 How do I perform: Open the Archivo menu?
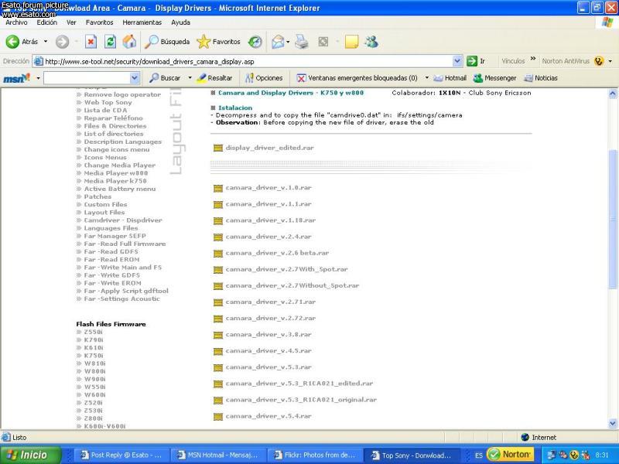click(x=16, y=22)
